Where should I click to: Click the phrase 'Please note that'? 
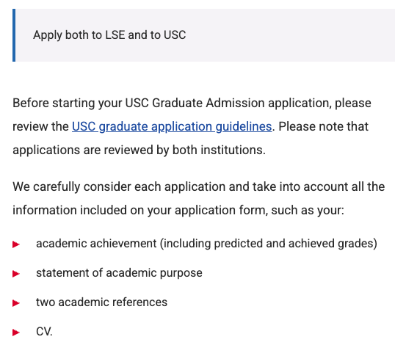[324, 127]
